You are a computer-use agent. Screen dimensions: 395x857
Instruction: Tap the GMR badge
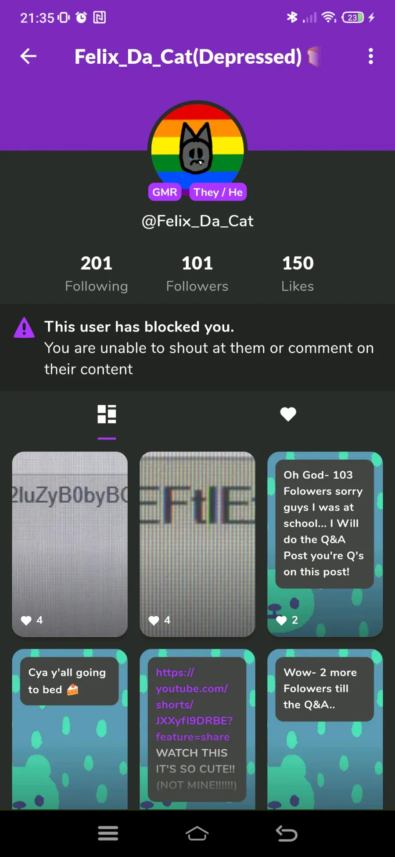tap(165, 192)
